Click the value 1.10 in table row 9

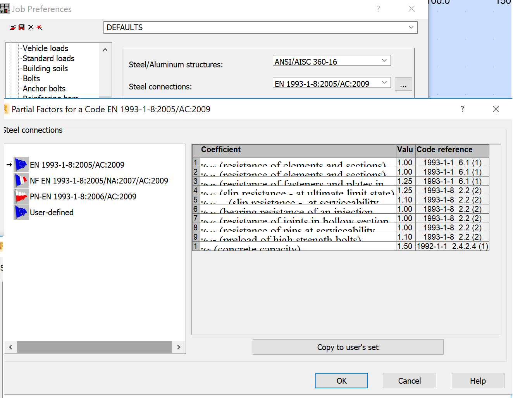pos(406,237)
